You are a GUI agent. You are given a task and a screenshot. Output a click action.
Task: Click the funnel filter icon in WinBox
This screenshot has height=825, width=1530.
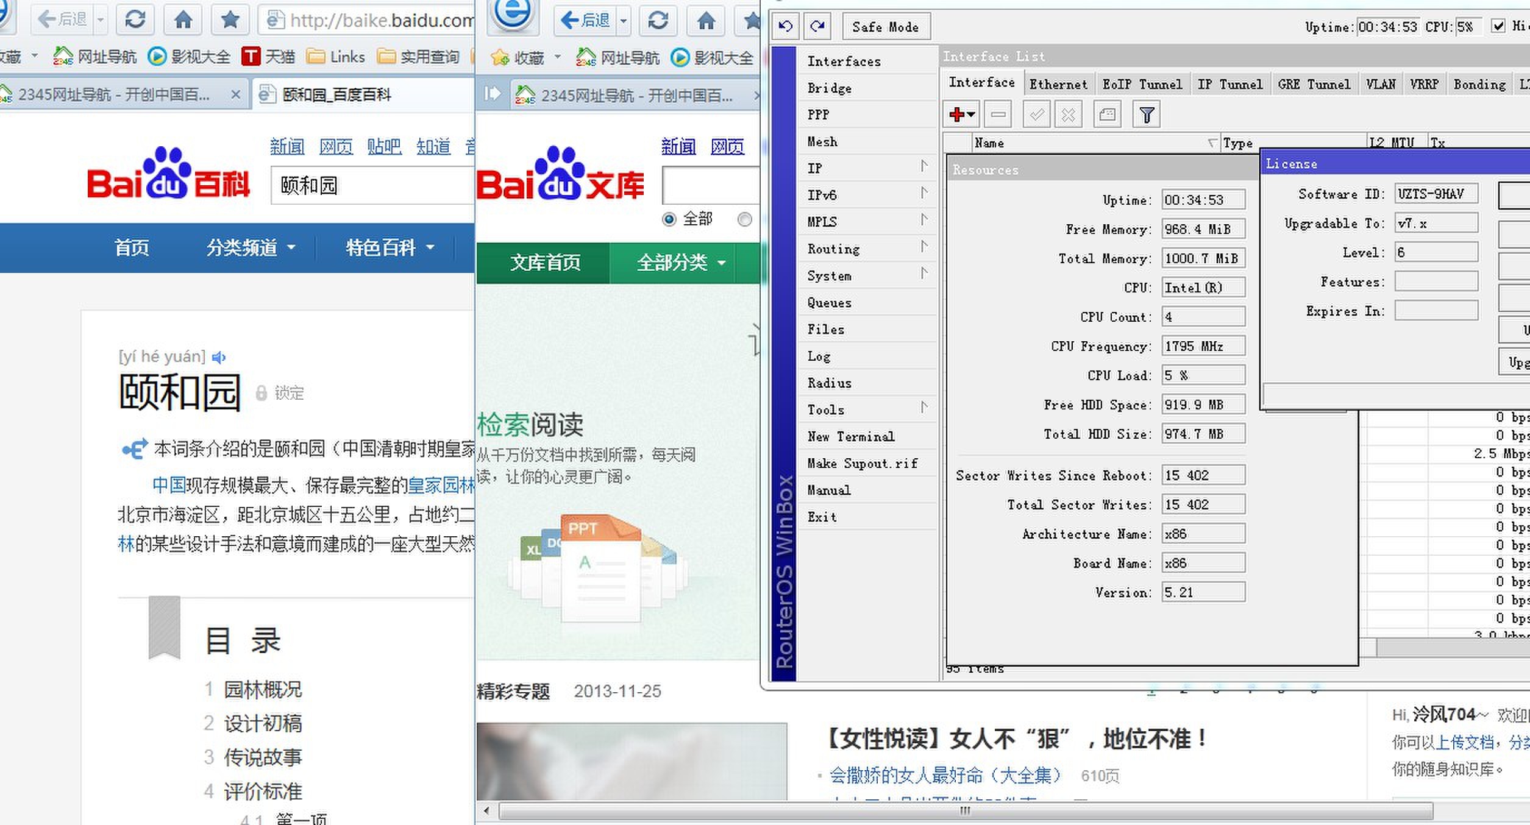click(x=1147, y=114)
